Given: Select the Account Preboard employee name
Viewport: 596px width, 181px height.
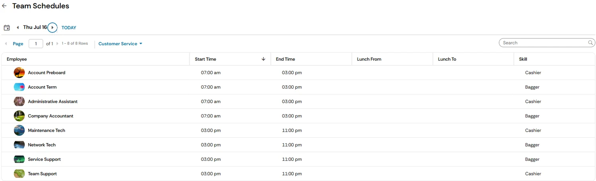Looking at the screenshot, I should tap(46, 73).
